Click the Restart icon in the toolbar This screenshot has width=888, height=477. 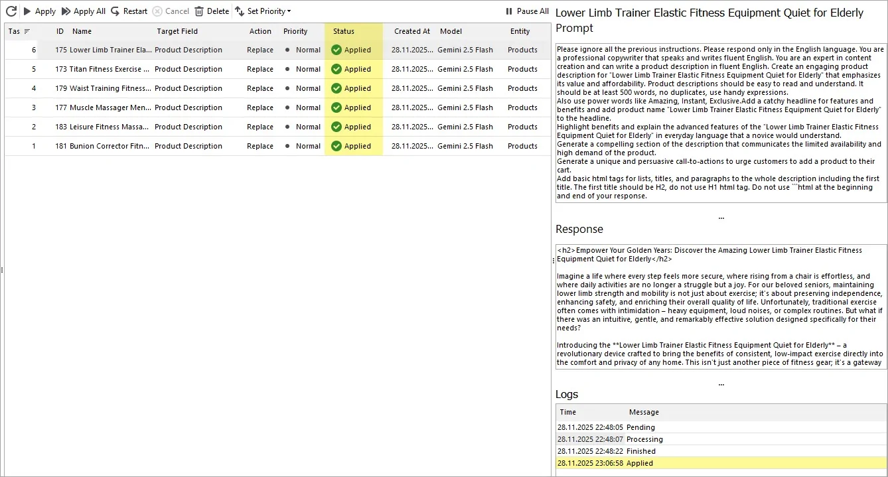pos(114,11)
